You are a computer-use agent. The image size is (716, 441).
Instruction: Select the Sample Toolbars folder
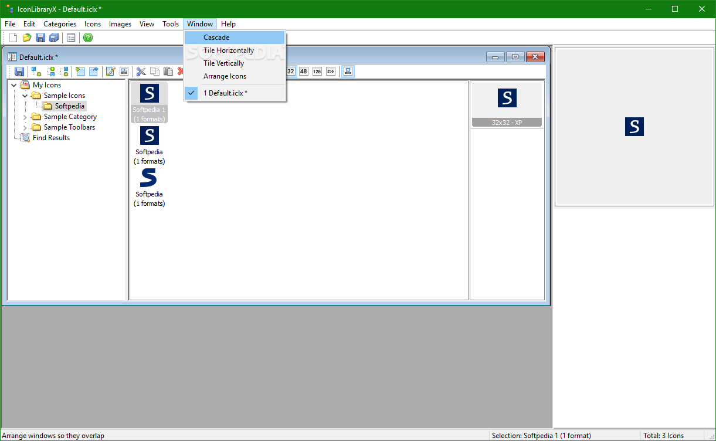click(69, 127)
